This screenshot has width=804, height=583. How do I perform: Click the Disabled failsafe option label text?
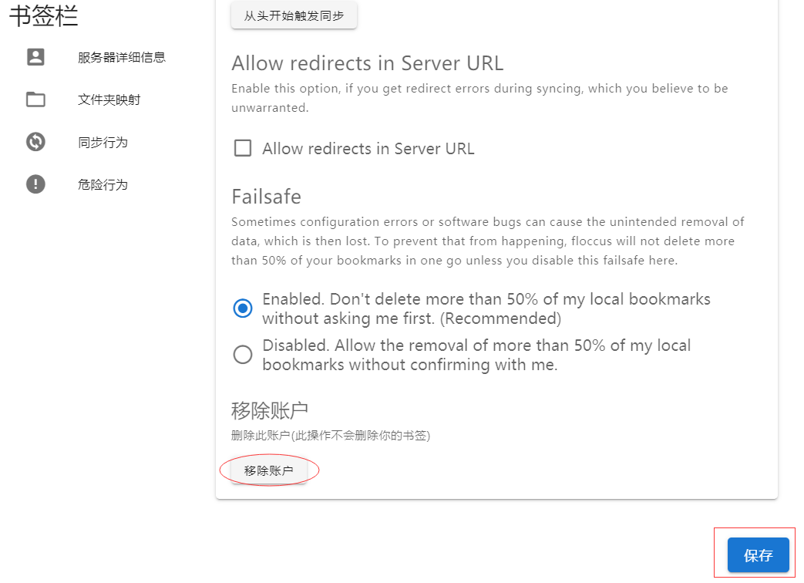pyautogui.click(x=476, y=355)
